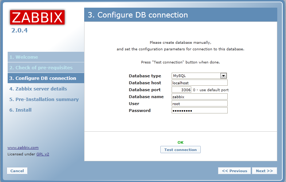
Task: Click the version number 2.0.4
Action: click(x=20, y=30)
